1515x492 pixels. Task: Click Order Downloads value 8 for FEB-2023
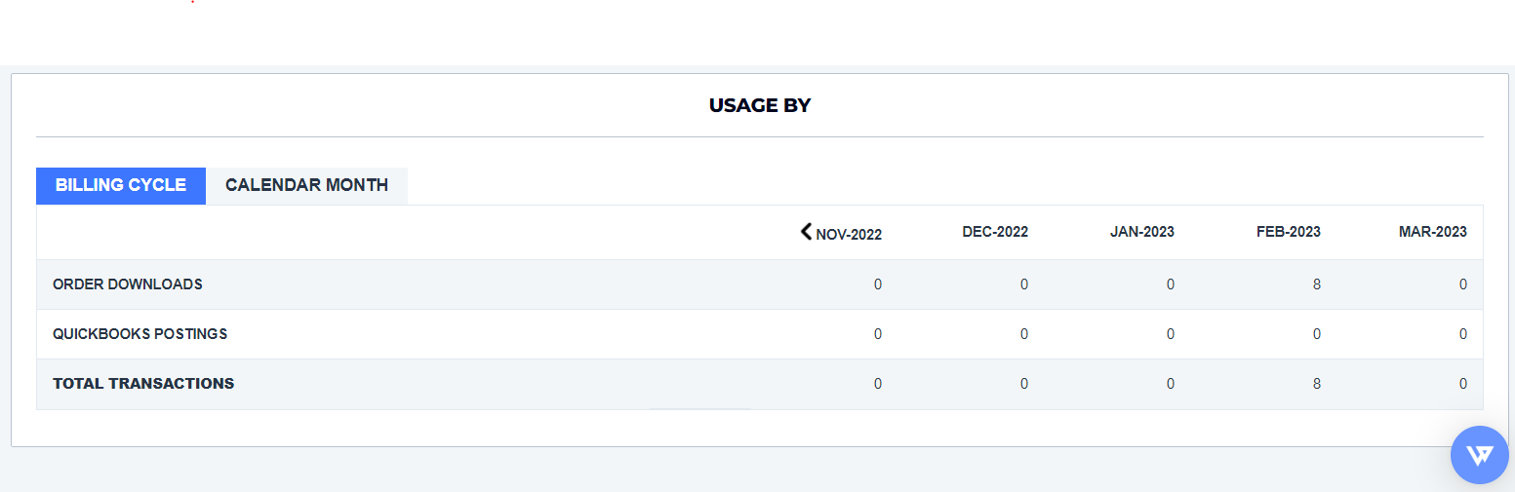[1317, 284]
